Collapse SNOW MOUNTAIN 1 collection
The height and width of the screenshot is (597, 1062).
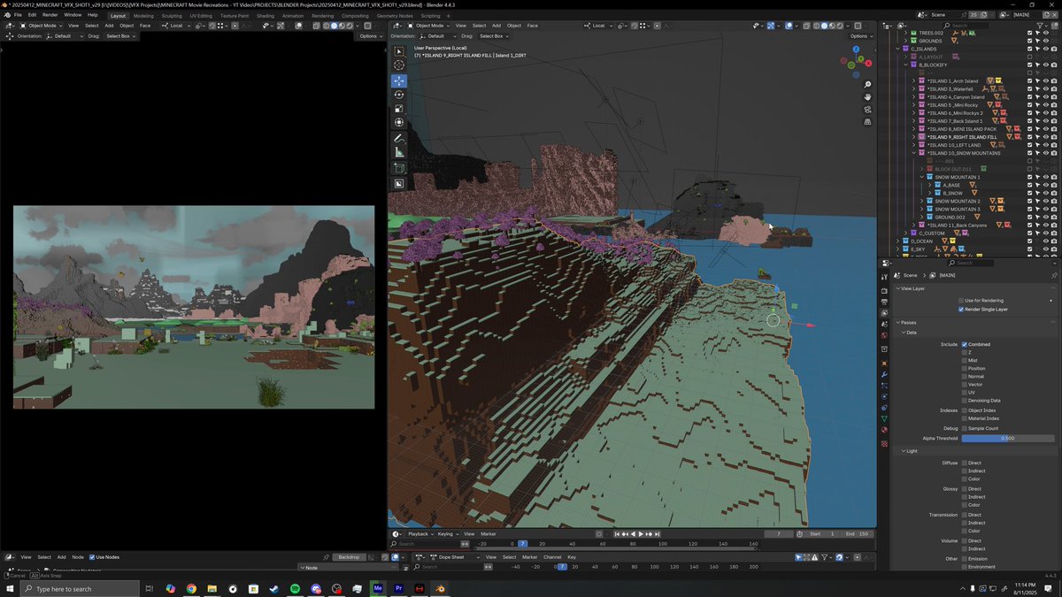click(921, 177)
